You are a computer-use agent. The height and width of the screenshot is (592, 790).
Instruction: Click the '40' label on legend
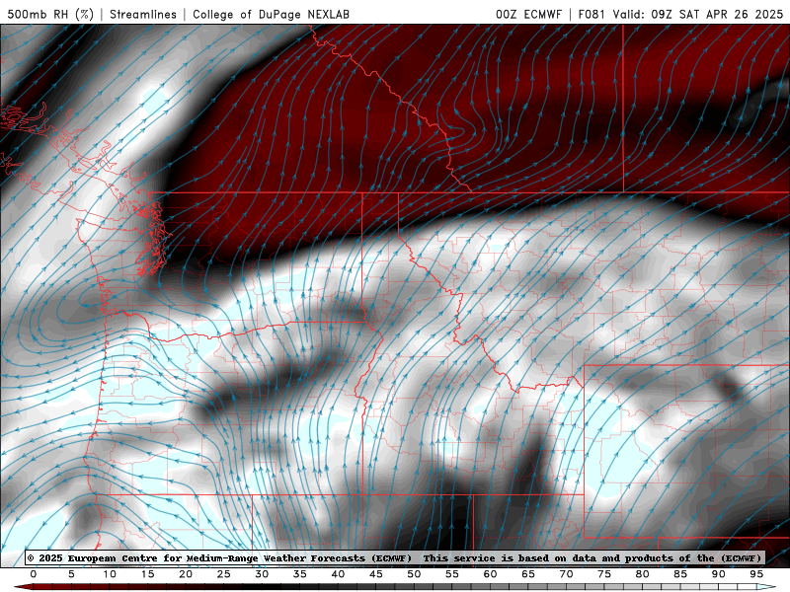tap(338, 574)
